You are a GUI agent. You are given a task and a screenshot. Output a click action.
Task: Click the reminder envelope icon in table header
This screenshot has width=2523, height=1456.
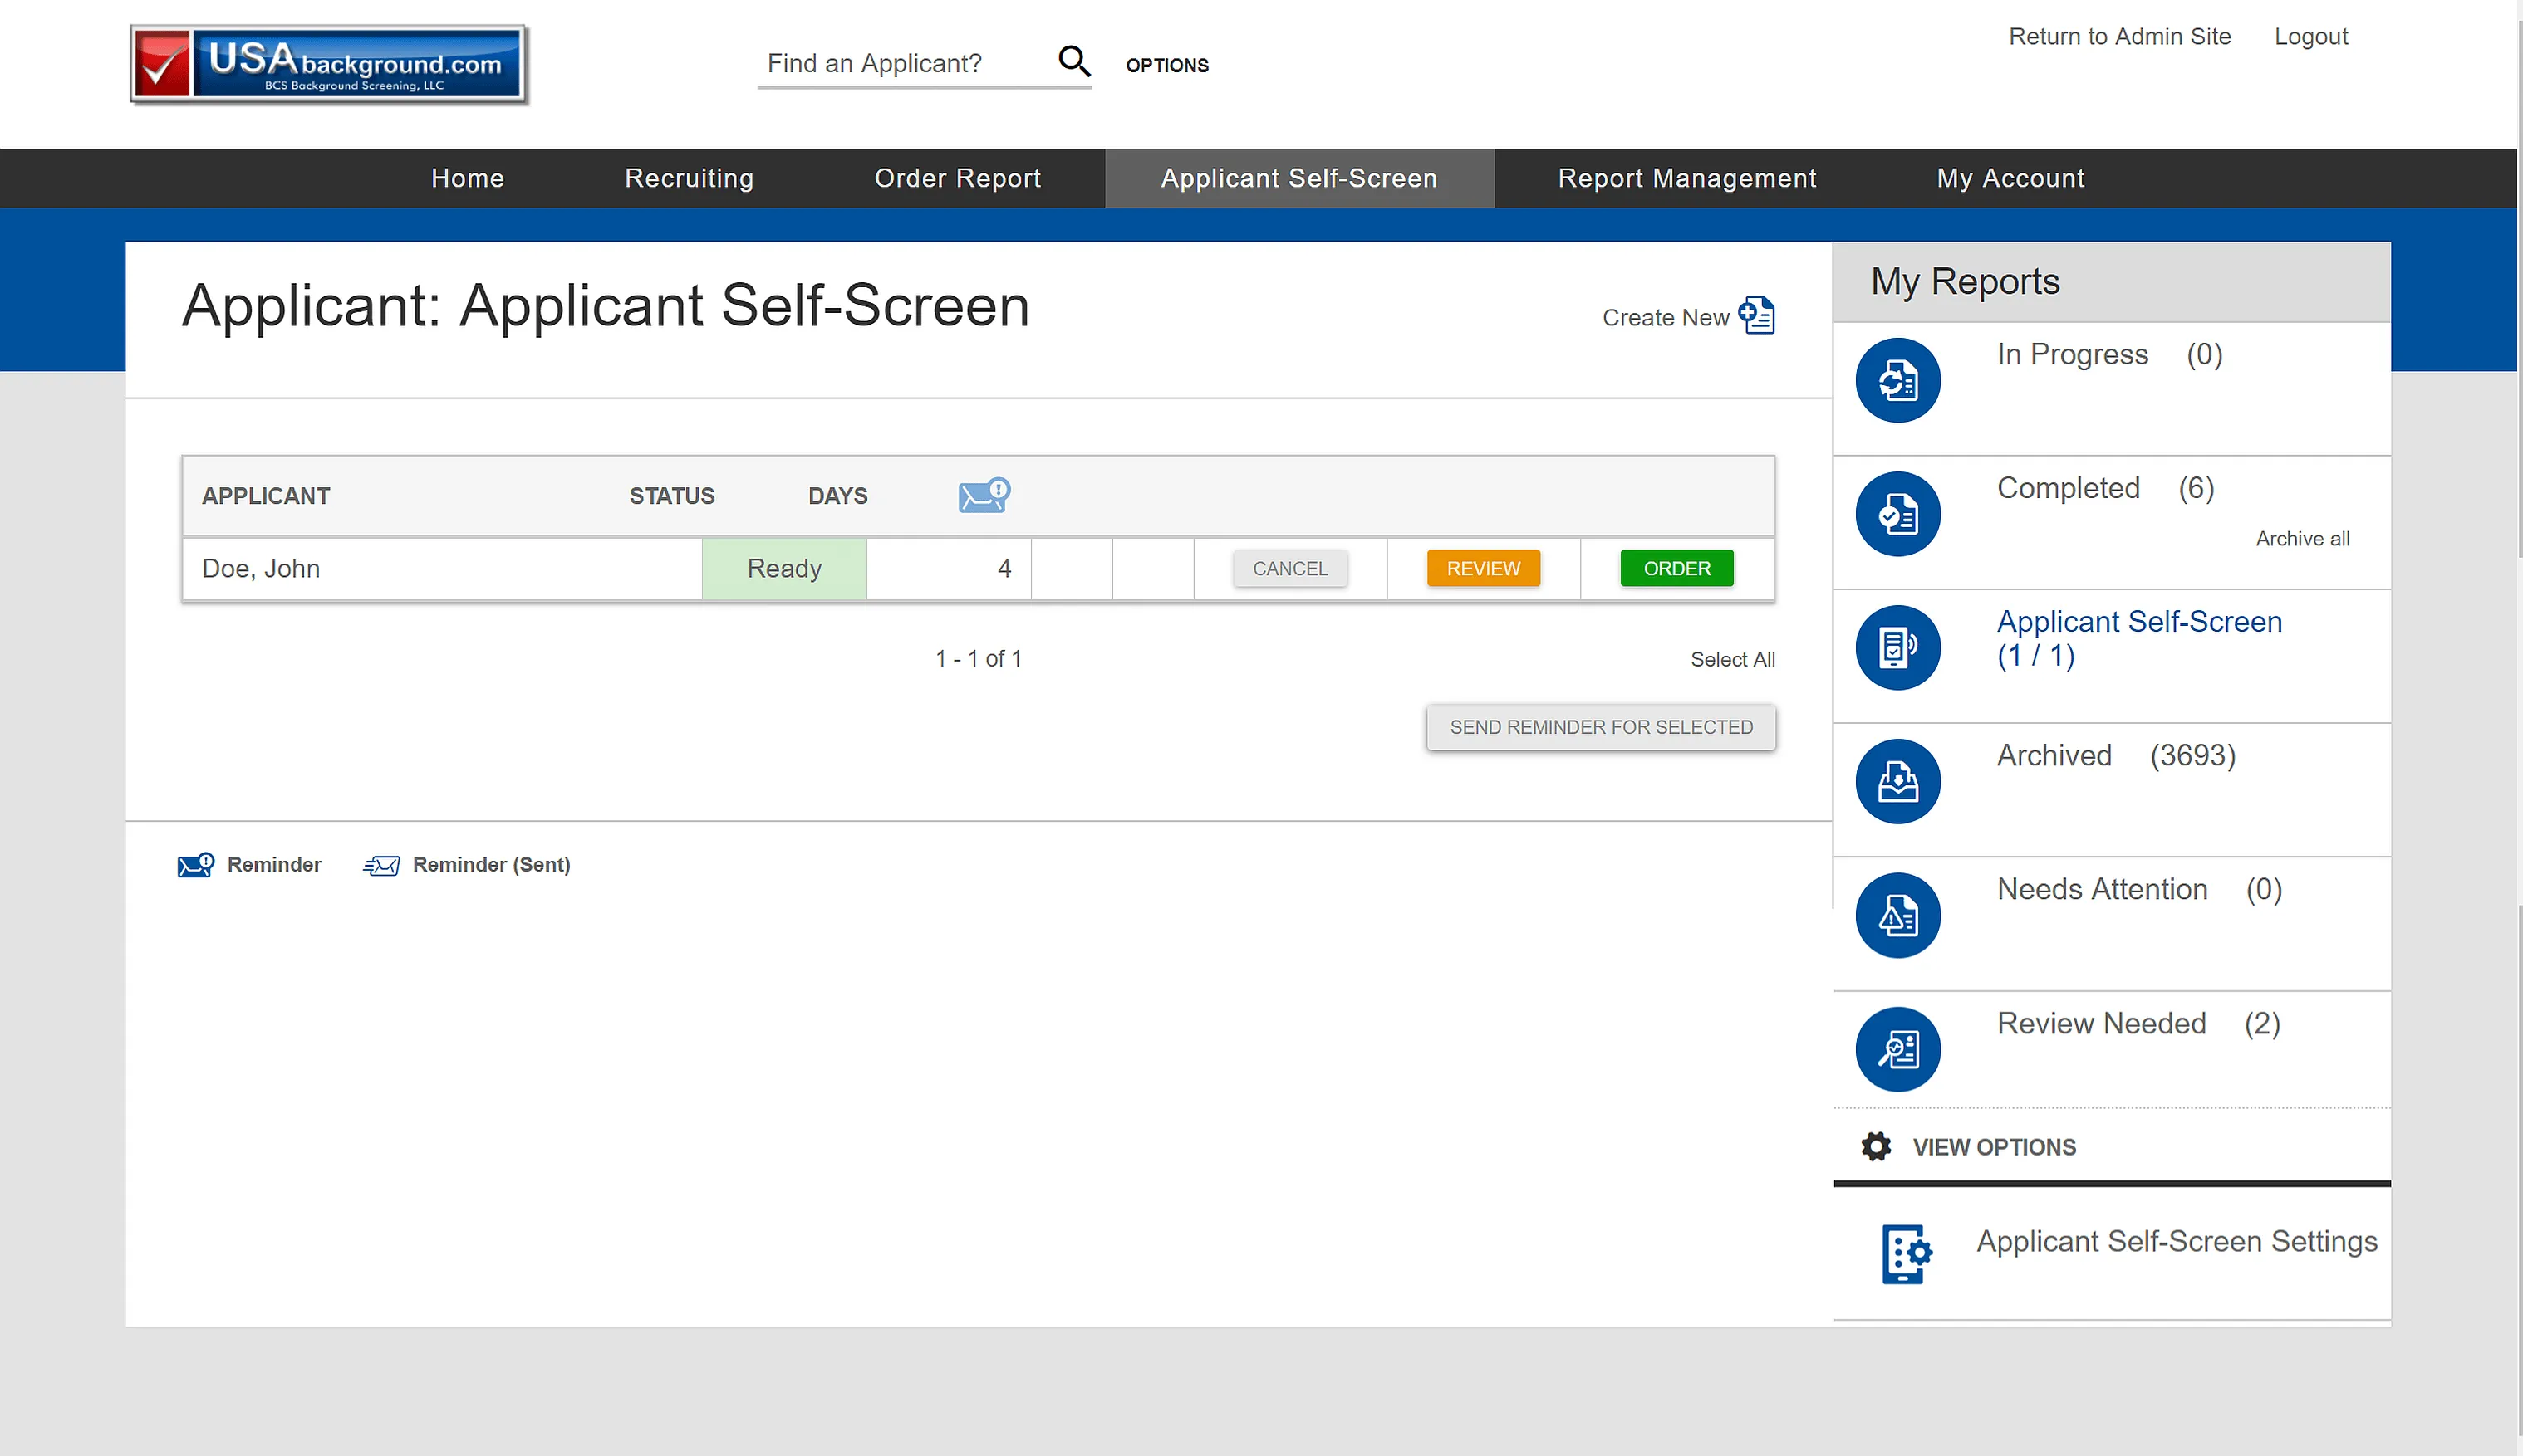click(x=983, y=495)
